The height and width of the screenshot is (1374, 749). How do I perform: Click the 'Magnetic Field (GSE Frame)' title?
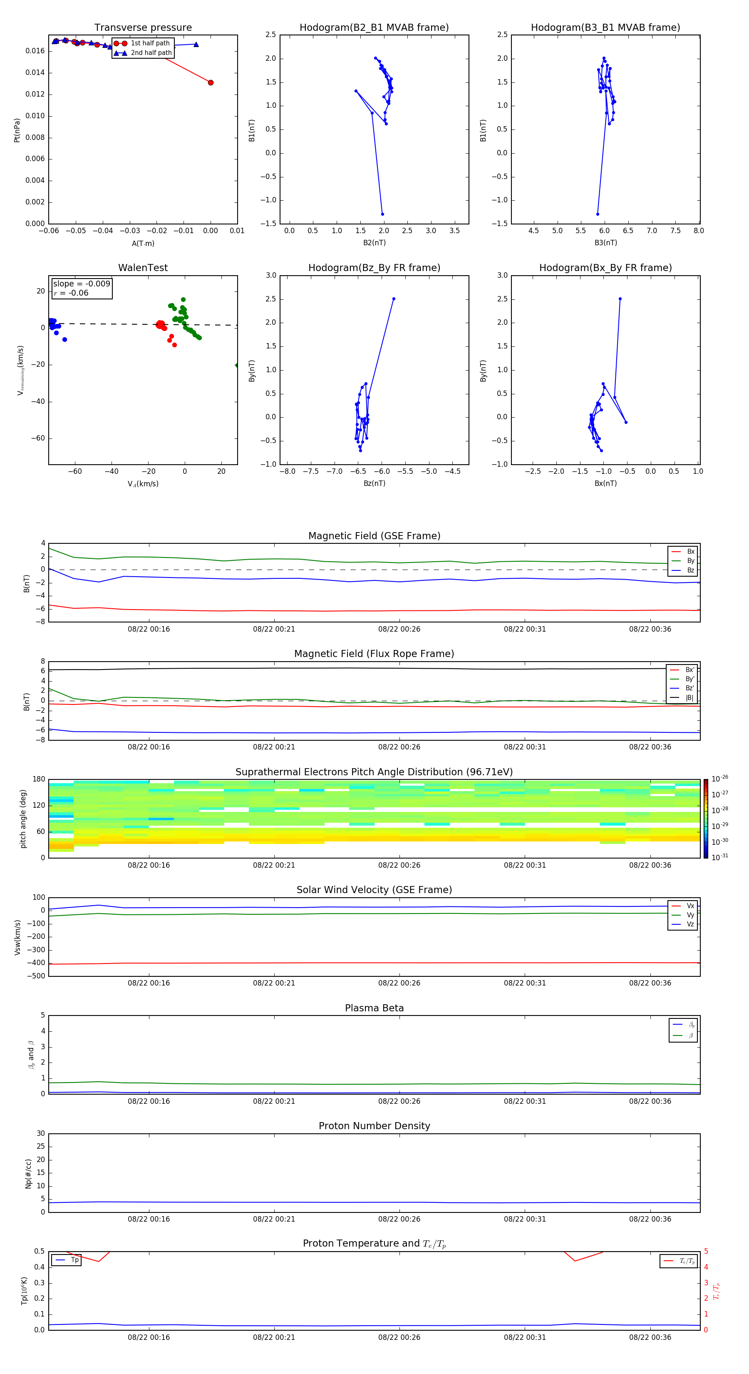tap(374, 536)
